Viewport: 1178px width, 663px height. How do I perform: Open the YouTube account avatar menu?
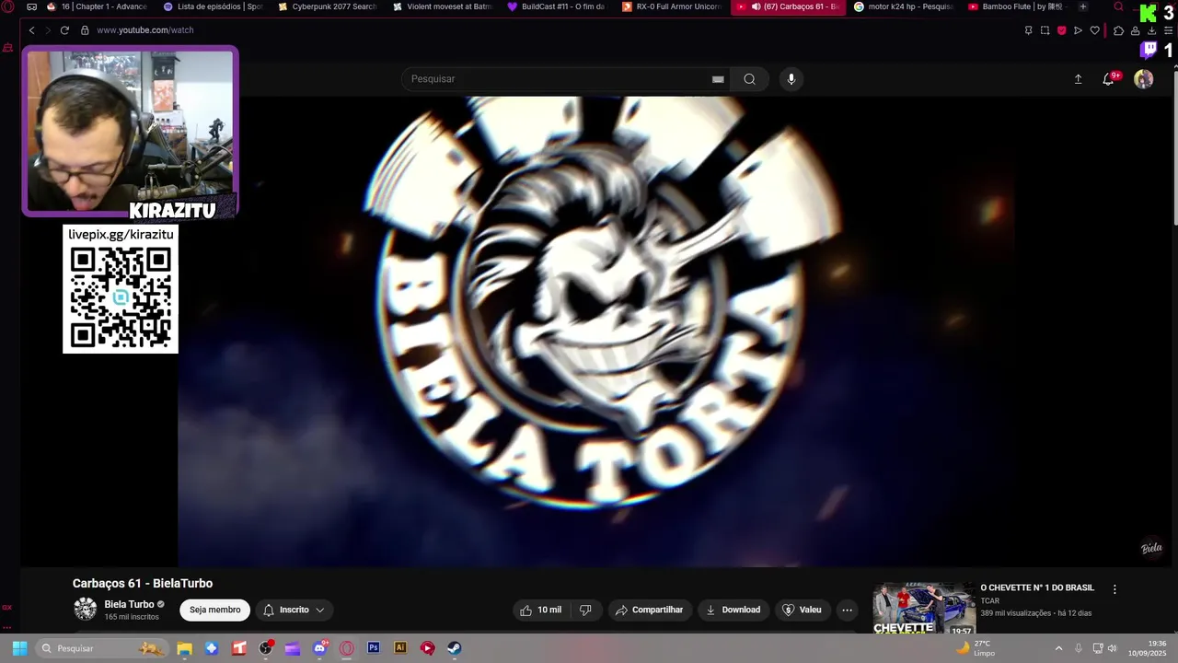click(1143, 79)
